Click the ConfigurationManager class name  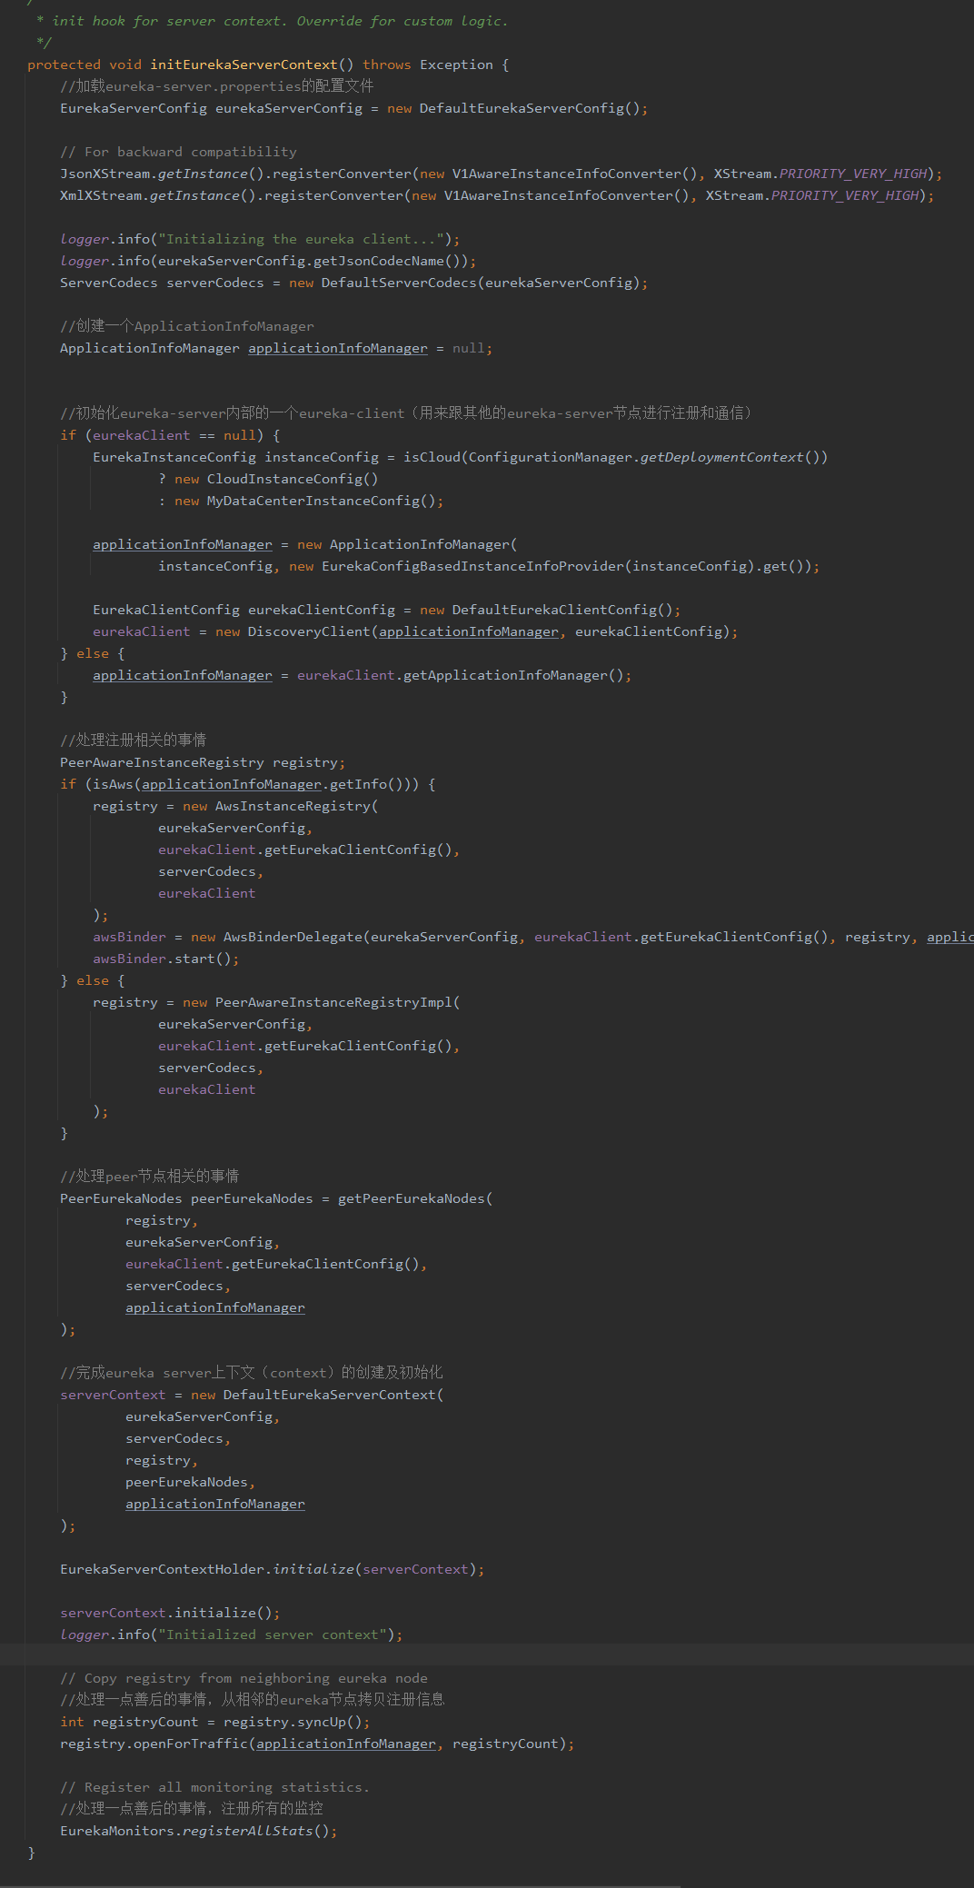tap(550, 457)
